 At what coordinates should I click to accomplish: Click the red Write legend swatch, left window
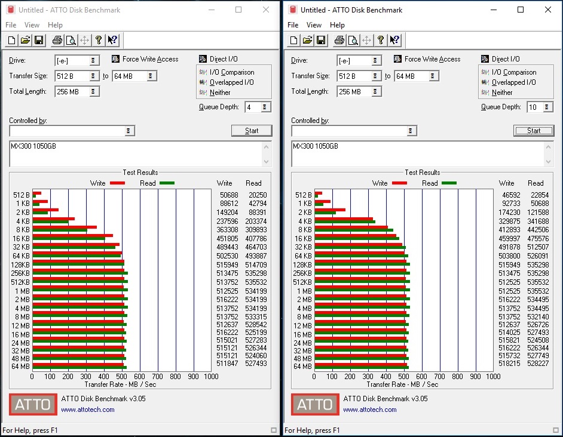(x=117, y=183)
